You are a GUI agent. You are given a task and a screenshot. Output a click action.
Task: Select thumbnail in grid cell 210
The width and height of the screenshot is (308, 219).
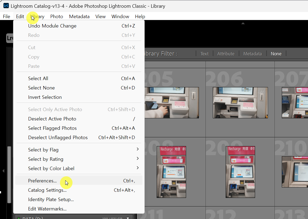[295, 172]
